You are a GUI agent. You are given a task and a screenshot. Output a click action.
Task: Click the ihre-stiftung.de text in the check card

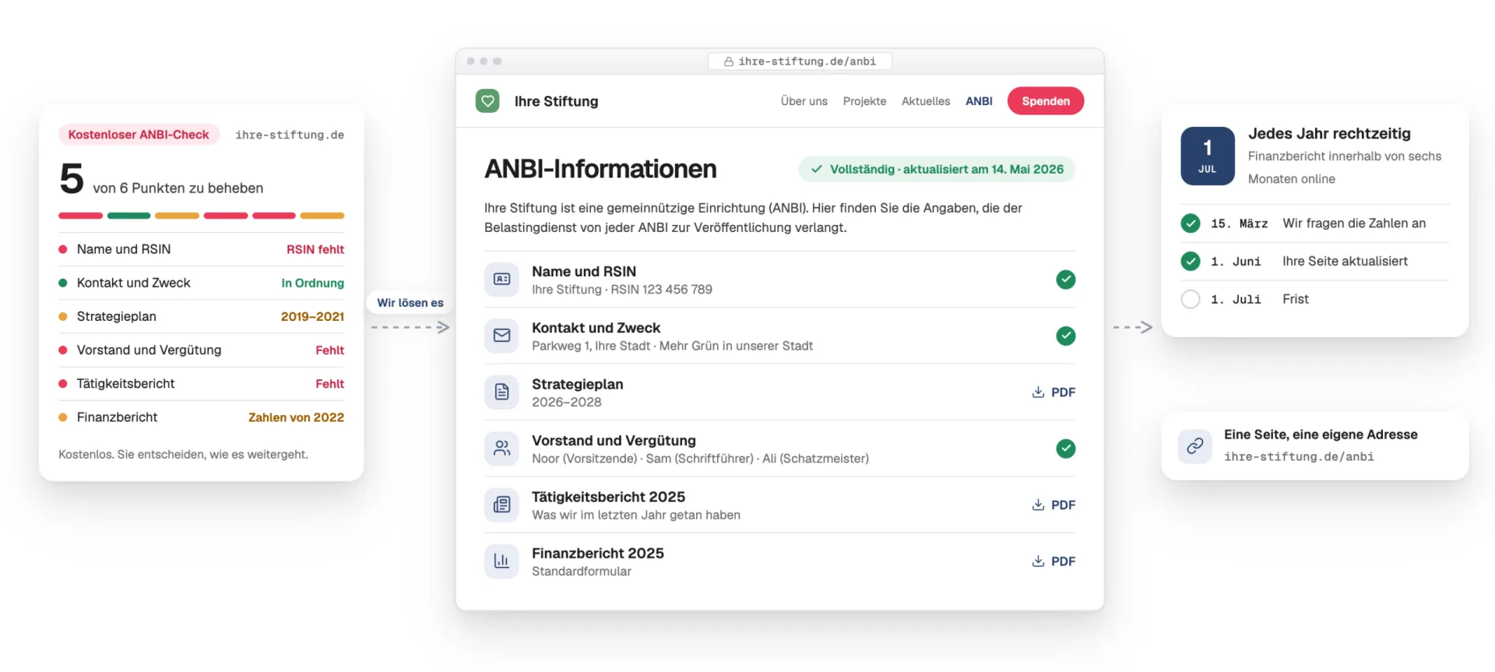point(290,135)
